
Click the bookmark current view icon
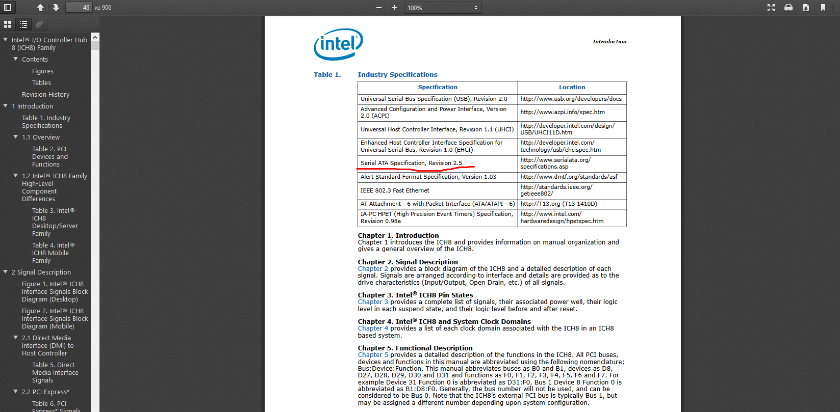[x=823, y=8]
